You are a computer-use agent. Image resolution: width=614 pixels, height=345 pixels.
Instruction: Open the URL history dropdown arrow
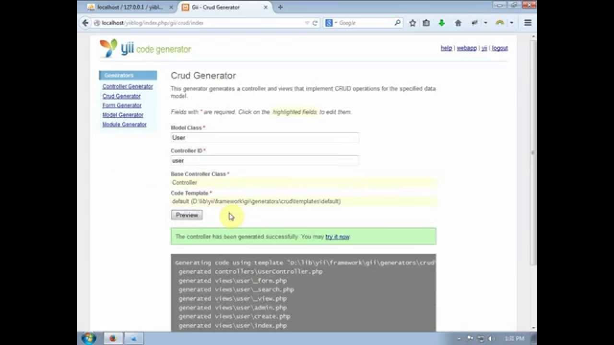(x=307, y=23)
